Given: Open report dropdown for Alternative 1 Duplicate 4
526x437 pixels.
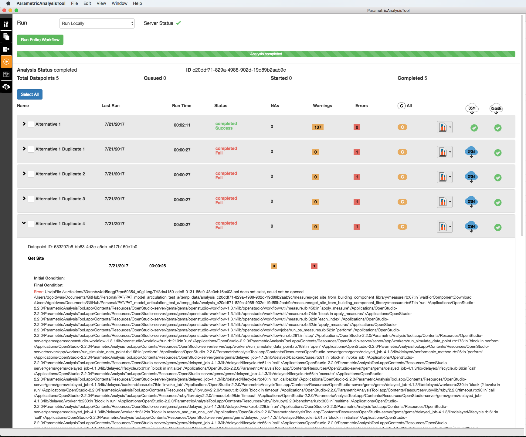Looking at the screenshot, I should pyautogui.click(x=445, y=227).
